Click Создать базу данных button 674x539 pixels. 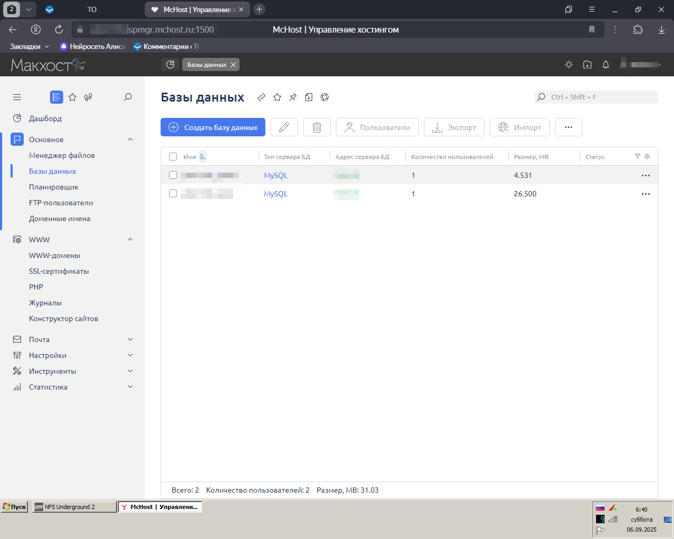213,127
